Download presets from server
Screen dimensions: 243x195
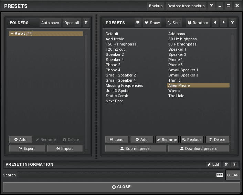(199, 148)
